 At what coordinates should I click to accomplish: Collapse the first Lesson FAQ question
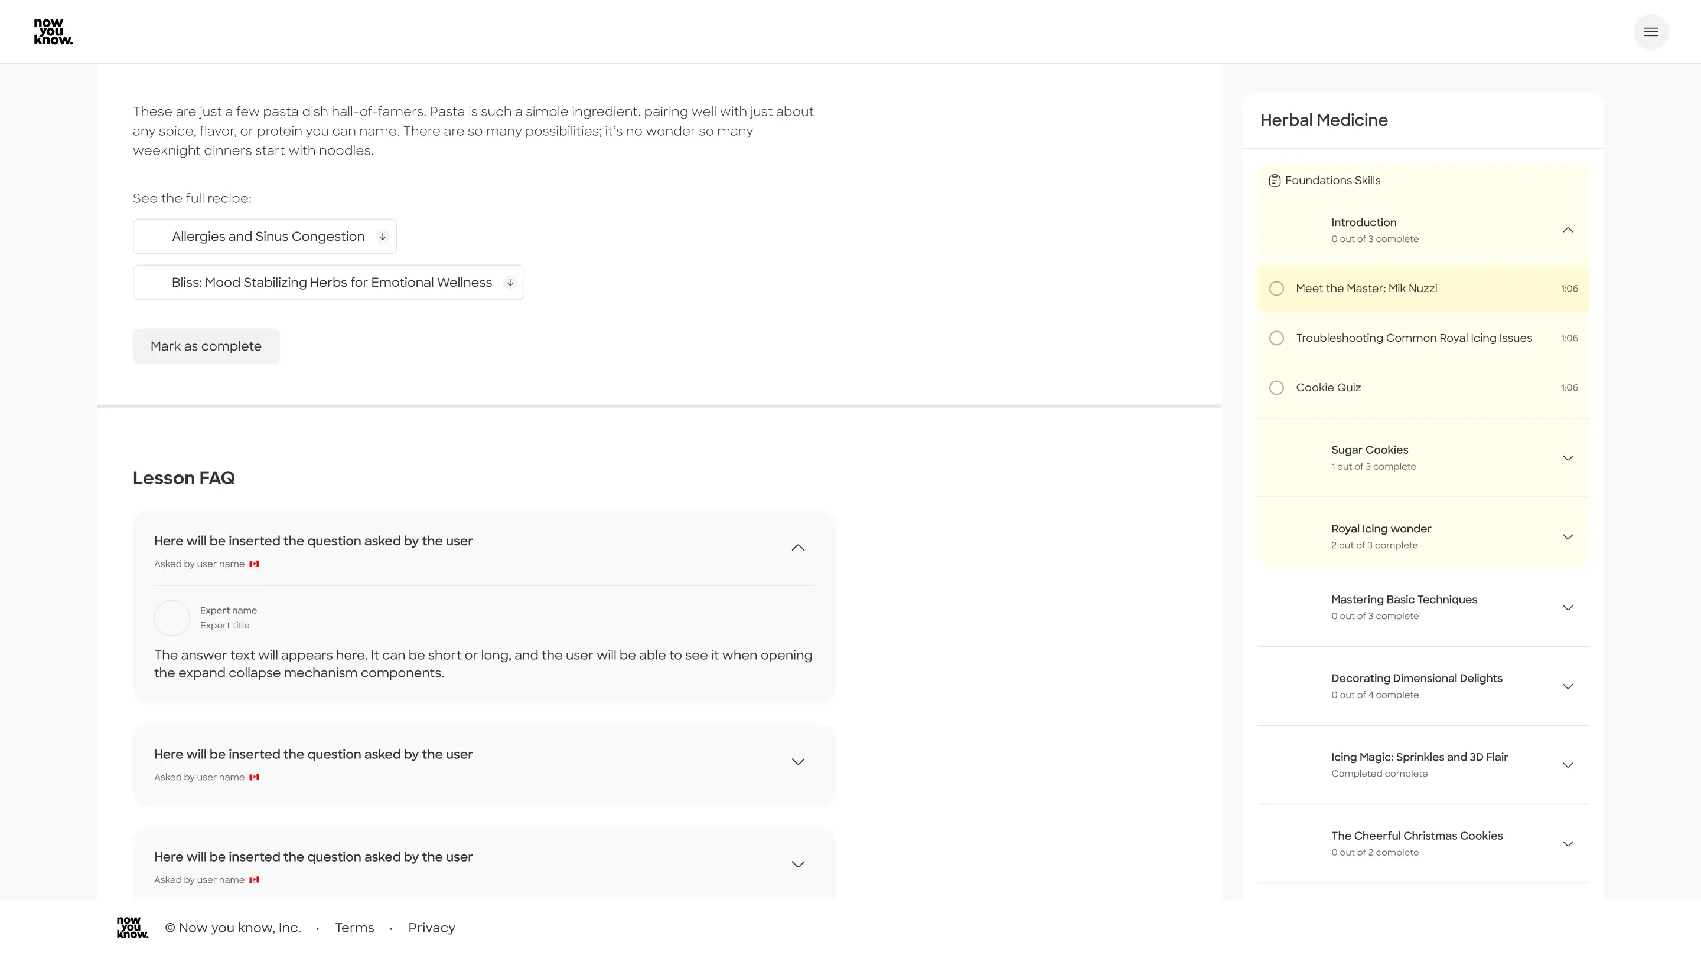pos(798,548)
